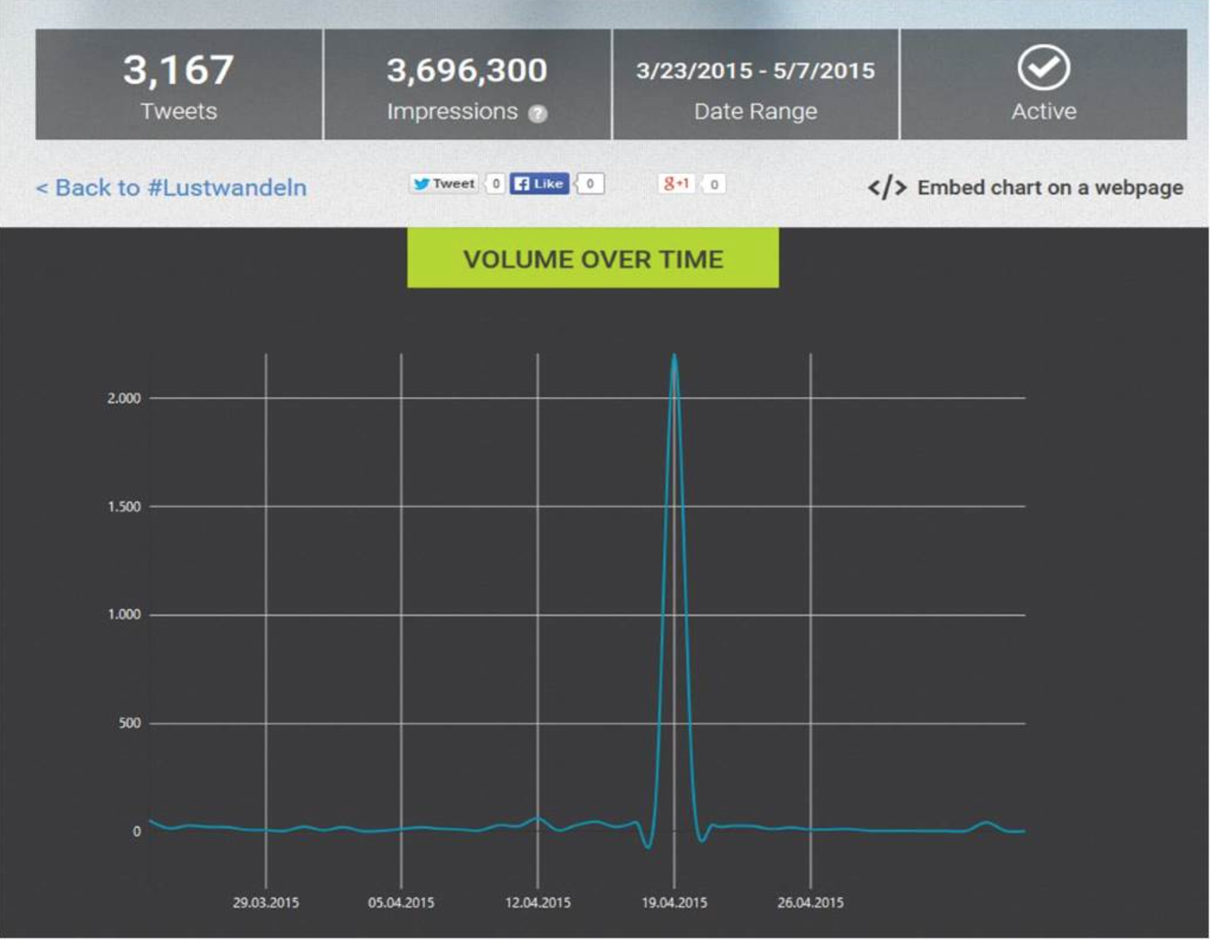Select the Volume Over Time tab
The height and width of the screenshot is (941, 1210).
click(592, 259)
